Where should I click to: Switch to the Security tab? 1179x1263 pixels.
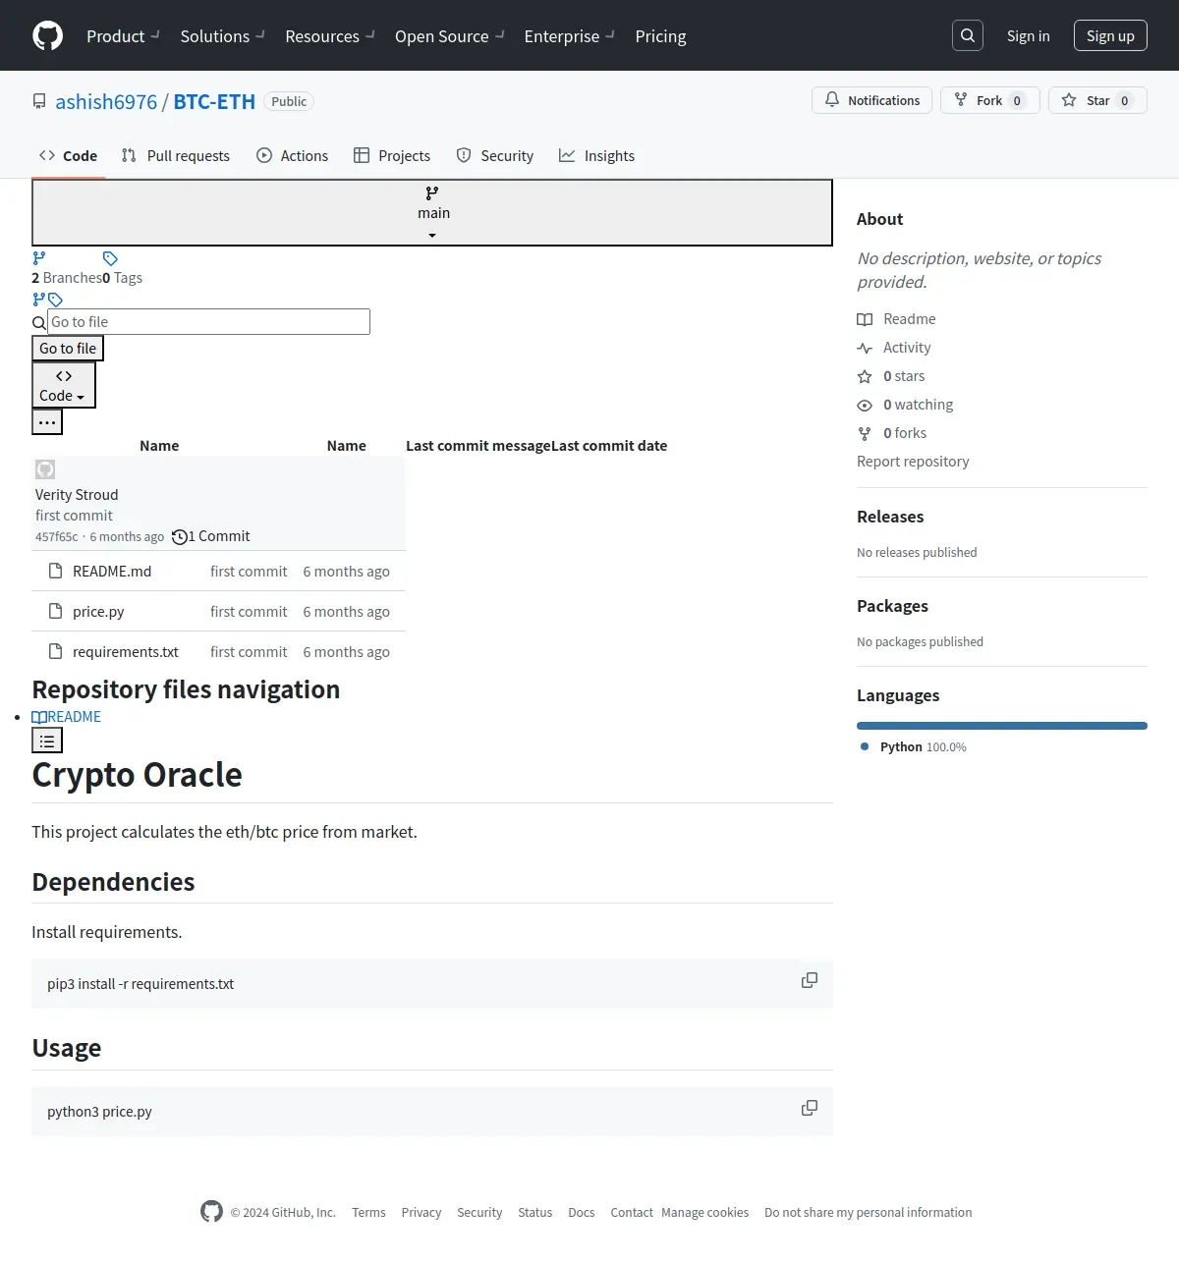(495, 155)
